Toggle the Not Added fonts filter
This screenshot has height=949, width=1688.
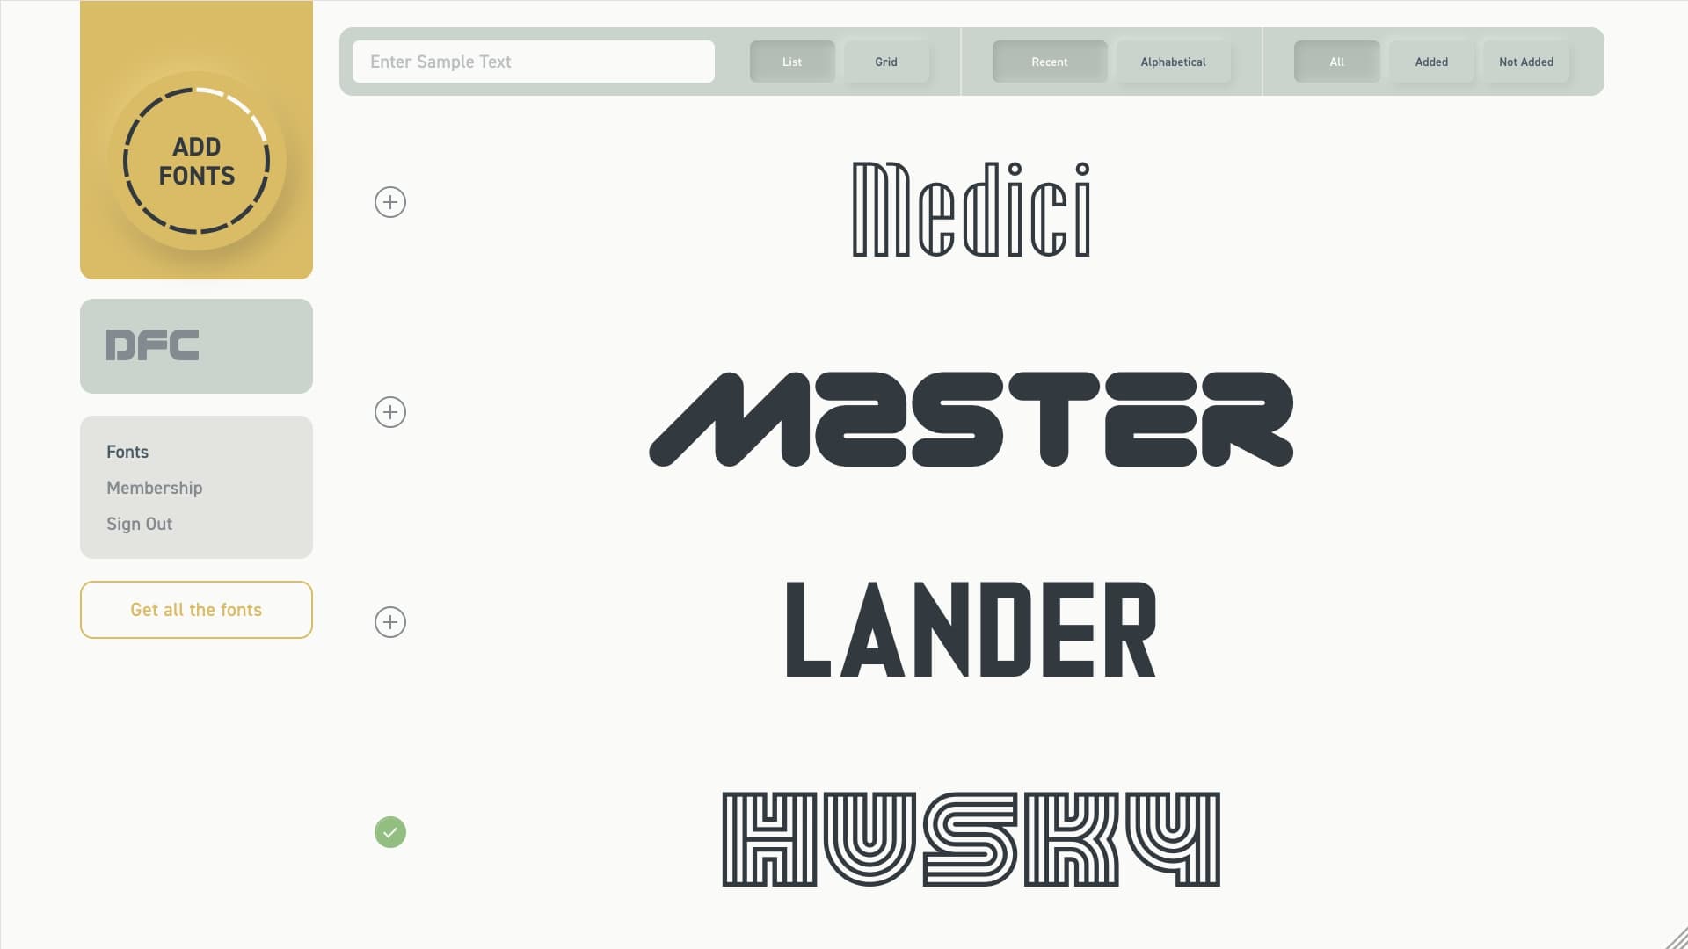point(1524,62)
